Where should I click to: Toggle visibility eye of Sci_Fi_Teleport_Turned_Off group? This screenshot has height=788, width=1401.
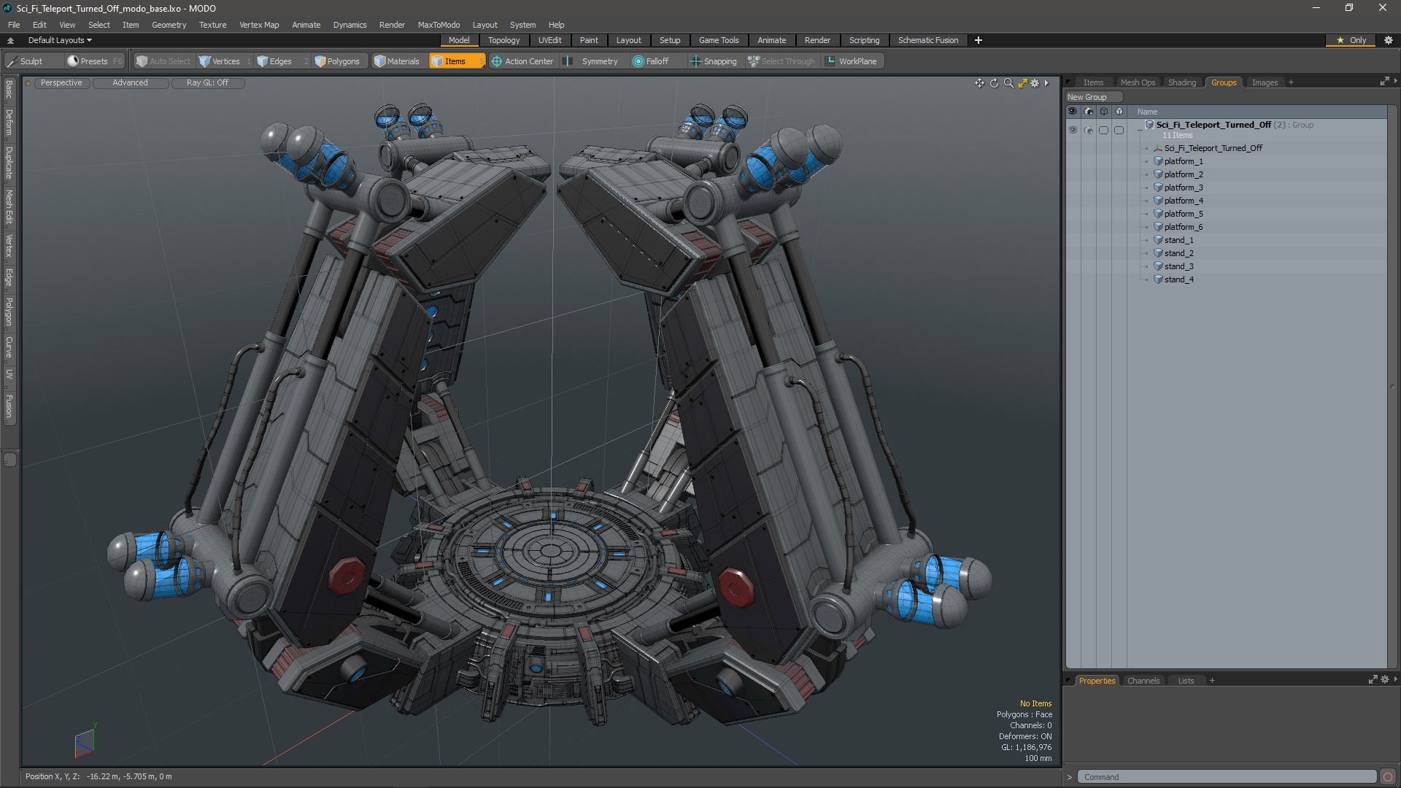click(1073, 130)
